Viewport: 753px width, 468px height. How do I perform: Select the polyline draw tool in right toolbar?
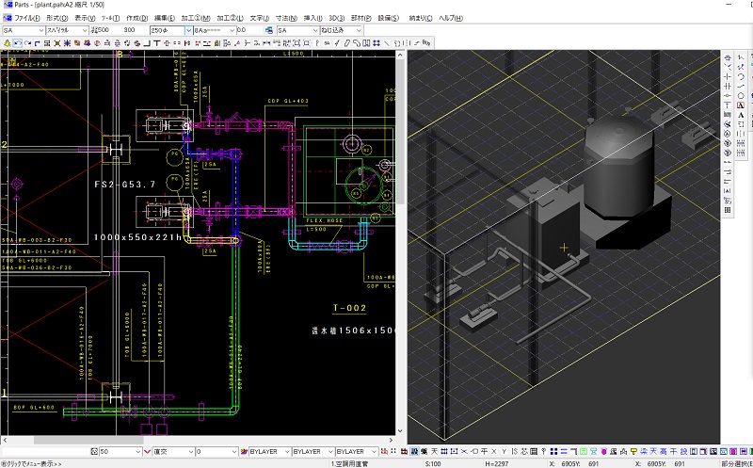(x=741, y=56)
